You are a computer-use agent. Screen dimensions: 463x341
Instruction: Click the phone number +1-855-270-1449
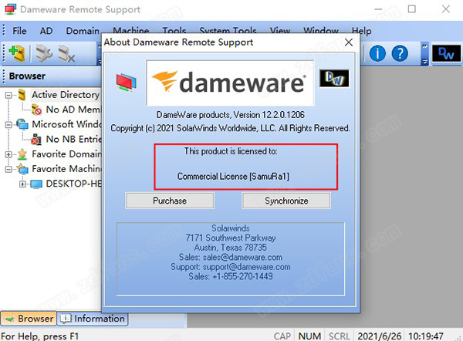(242, 276)
